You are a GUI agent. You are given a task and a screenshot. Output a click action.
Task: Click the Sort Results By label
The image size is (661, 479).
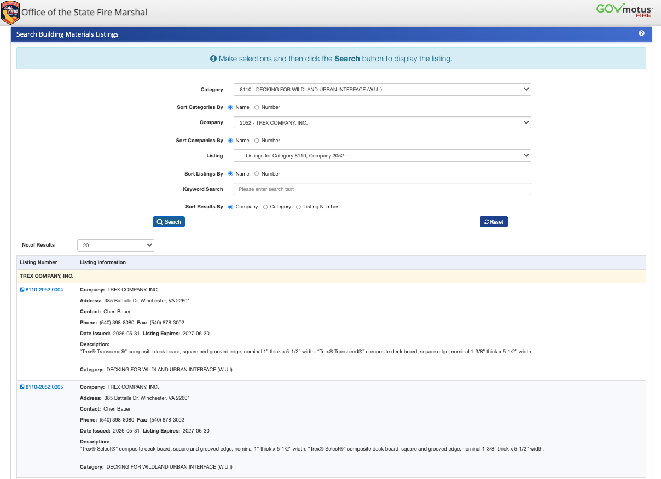coord(204,207)
